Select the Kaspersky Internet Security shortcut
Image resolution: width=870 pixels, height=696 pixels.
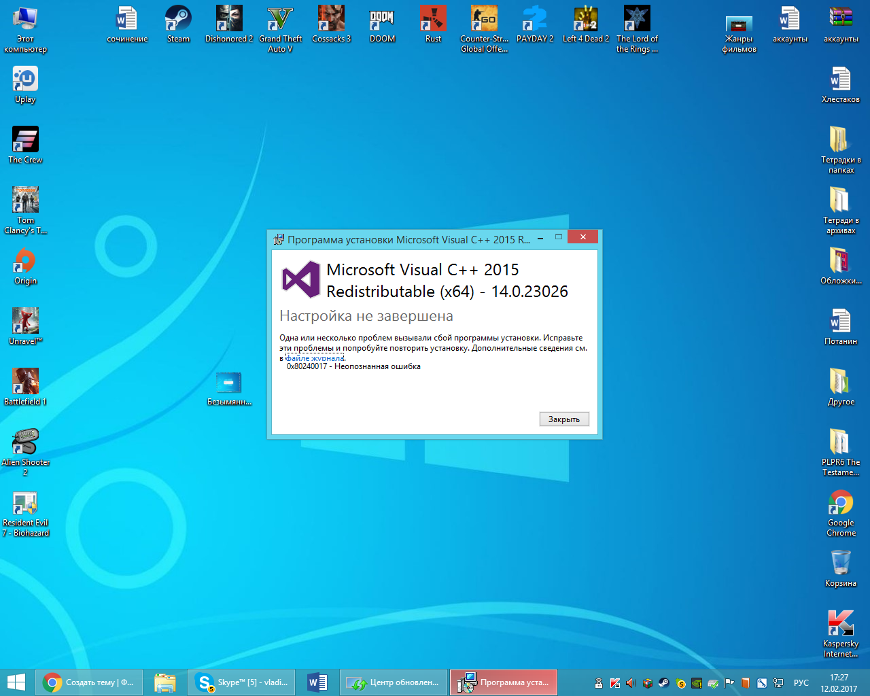[x=841, y=634]
